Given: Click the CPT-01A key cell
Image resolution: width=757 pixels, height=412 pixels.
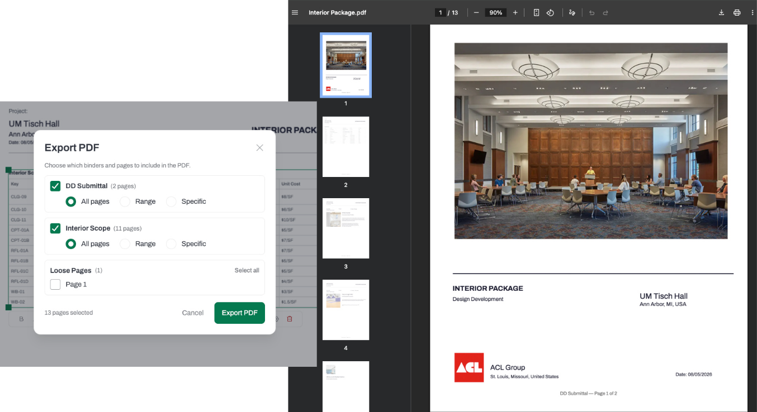Looking at the screenshot, I should [20, 230].
